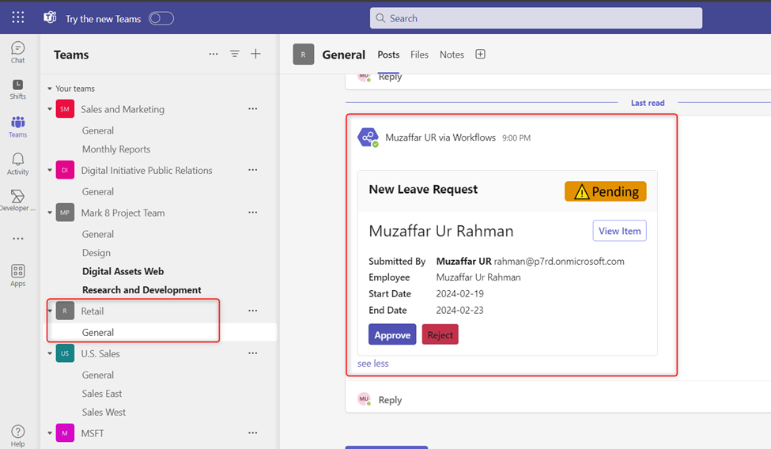Open the Digital Assets Web channel
771x449 pixels.
pos(123,271)
